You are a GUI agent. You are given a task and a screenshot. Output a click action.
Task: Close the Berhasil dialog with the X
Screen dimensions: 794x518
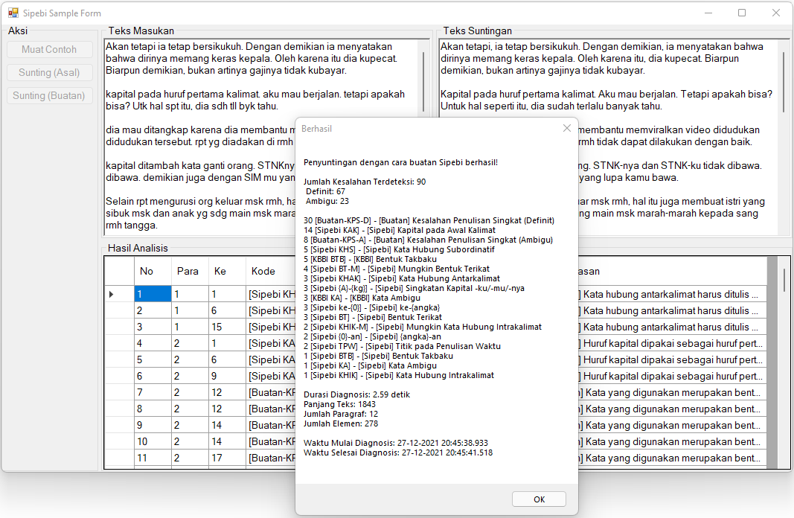click(x=566, y=128)
